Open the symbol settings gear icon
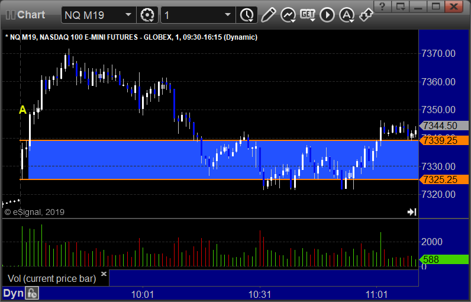 click(147, 15)
